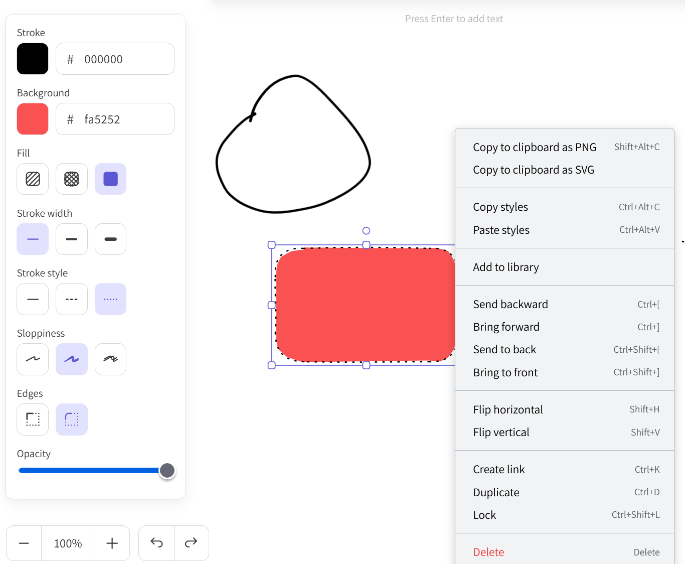The width and height of the screenshot is (685, 564).
Task: Select the dashed stroke style
Action: pyautogui.click(x=71, y=299)
